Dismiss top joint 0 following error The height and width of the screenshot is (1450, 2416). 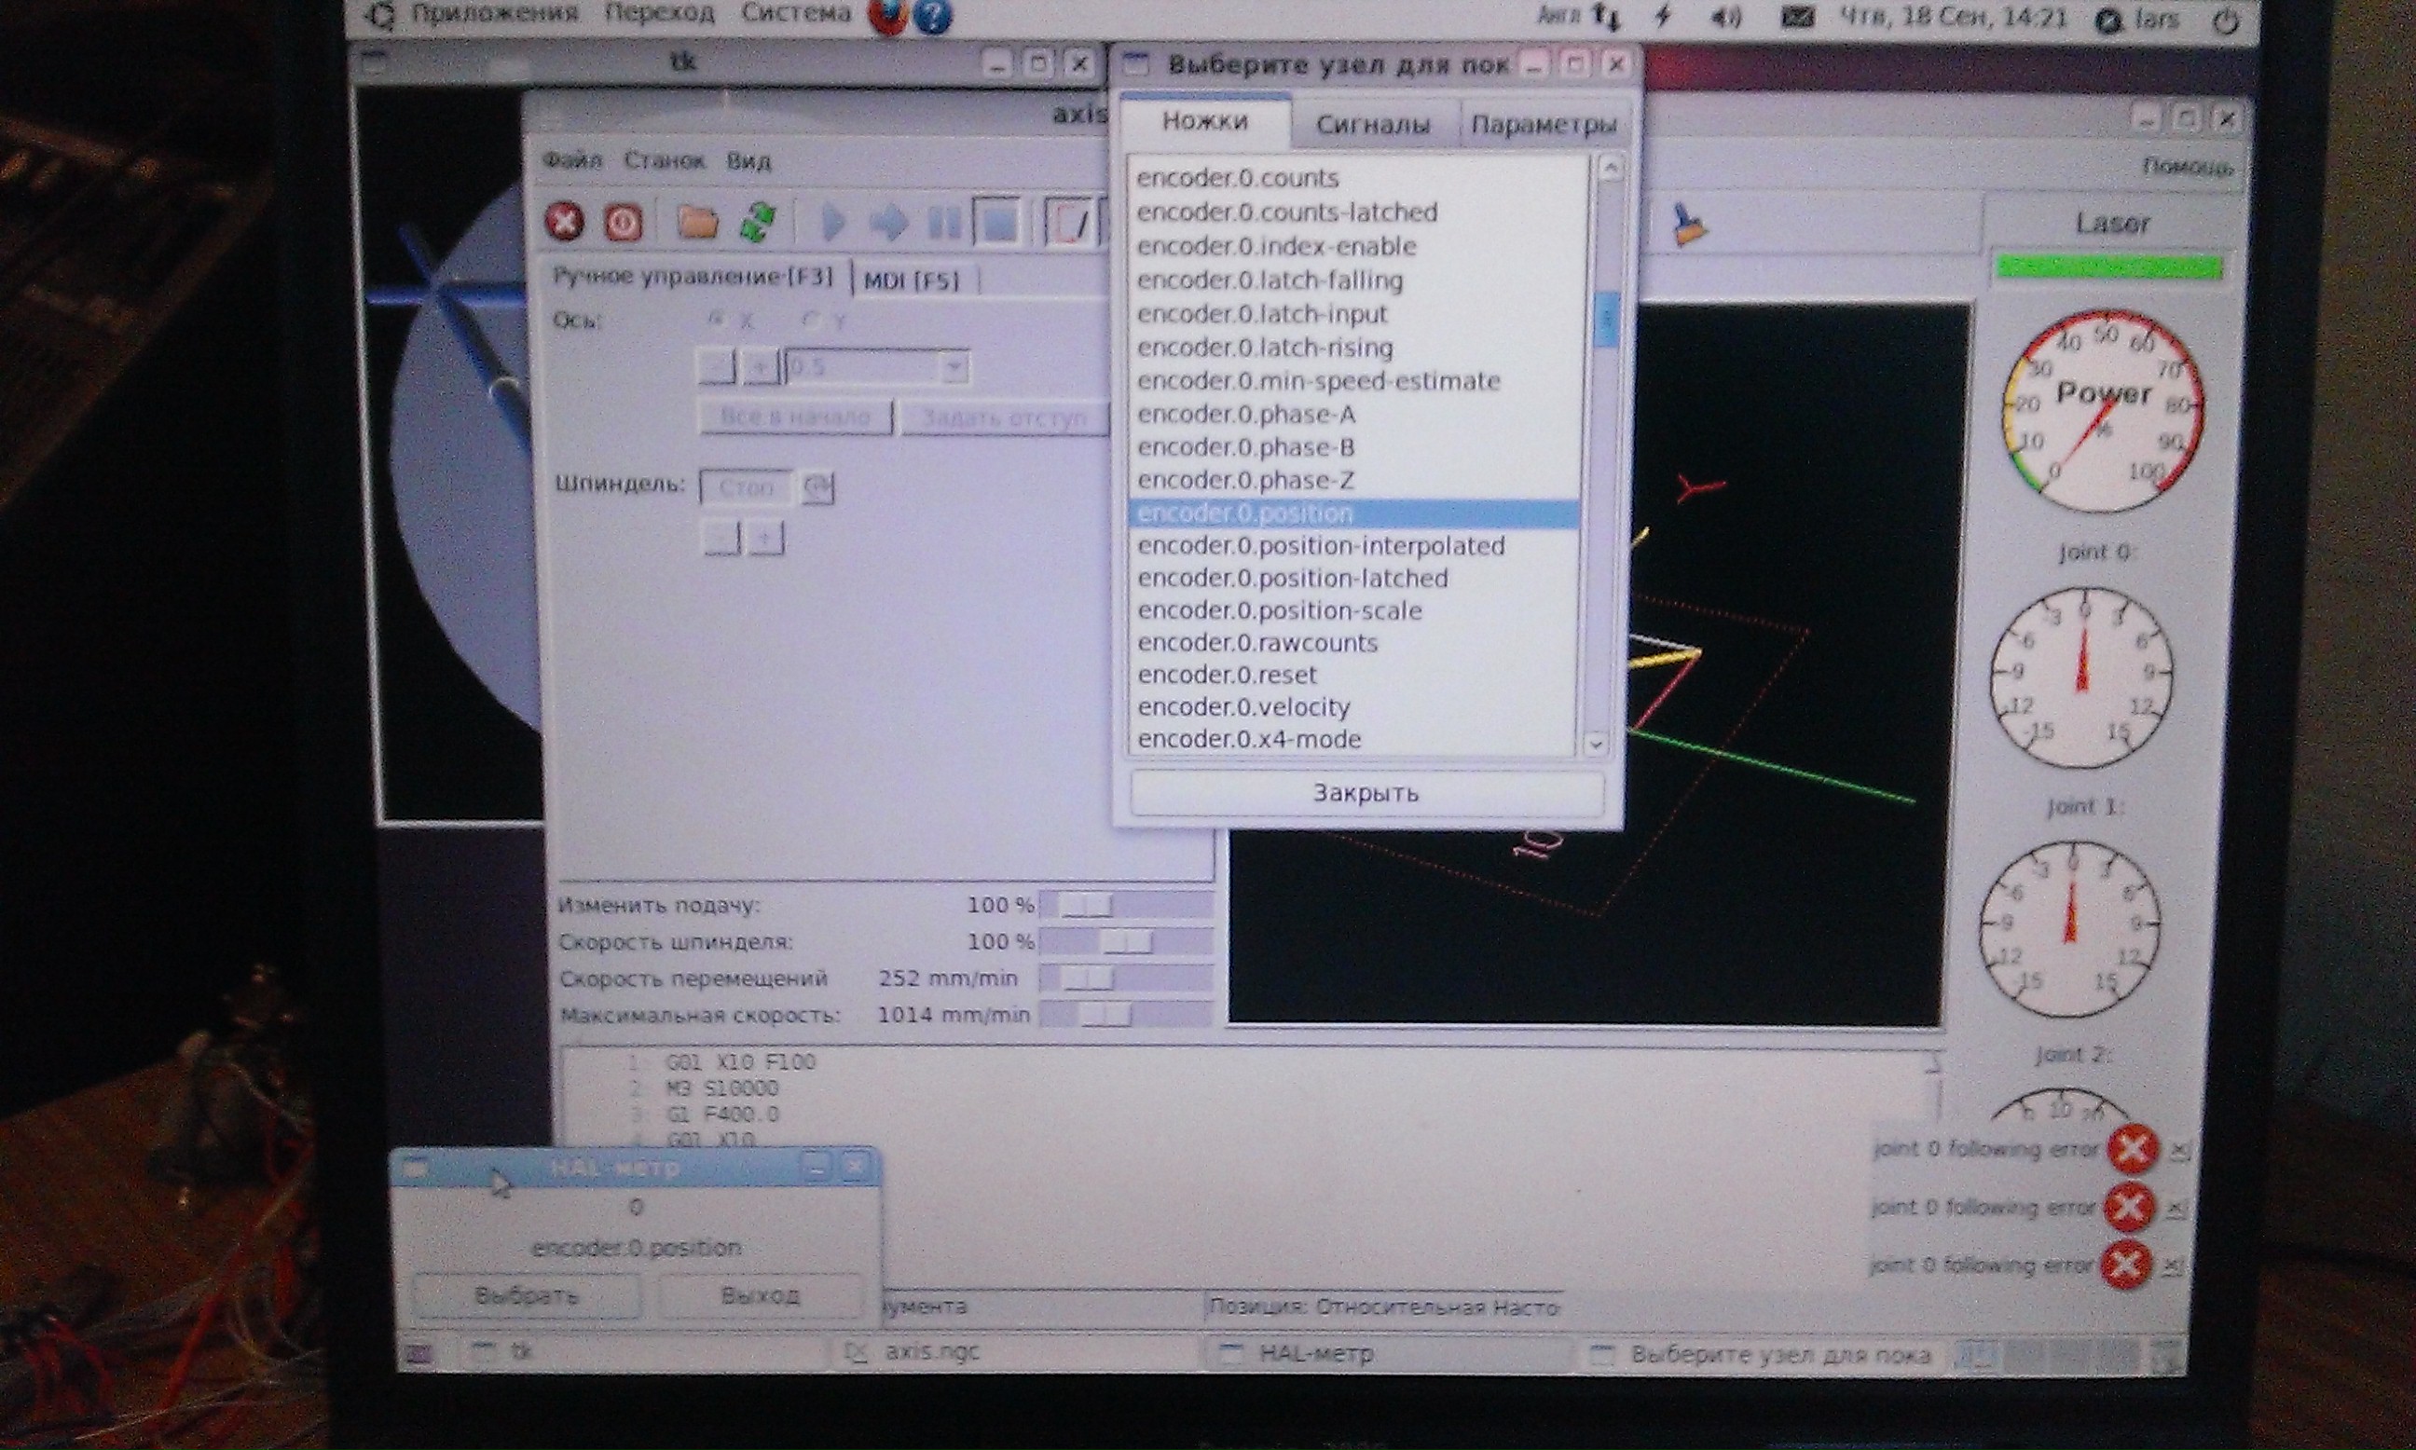(2179, 1151)
